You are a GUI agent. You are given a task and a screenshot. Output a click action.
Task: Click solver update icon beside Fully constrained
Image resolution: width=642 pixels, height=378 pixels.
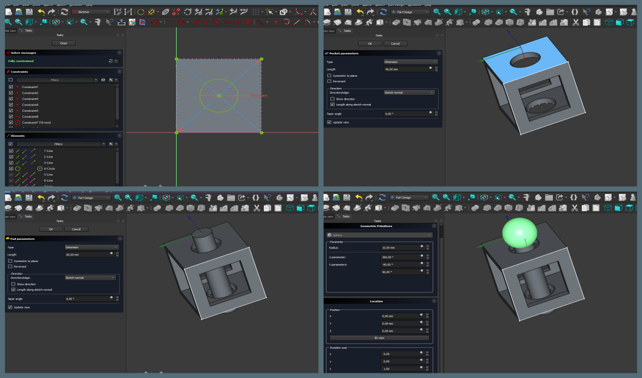pyautogui.click(x=111, y=61)
